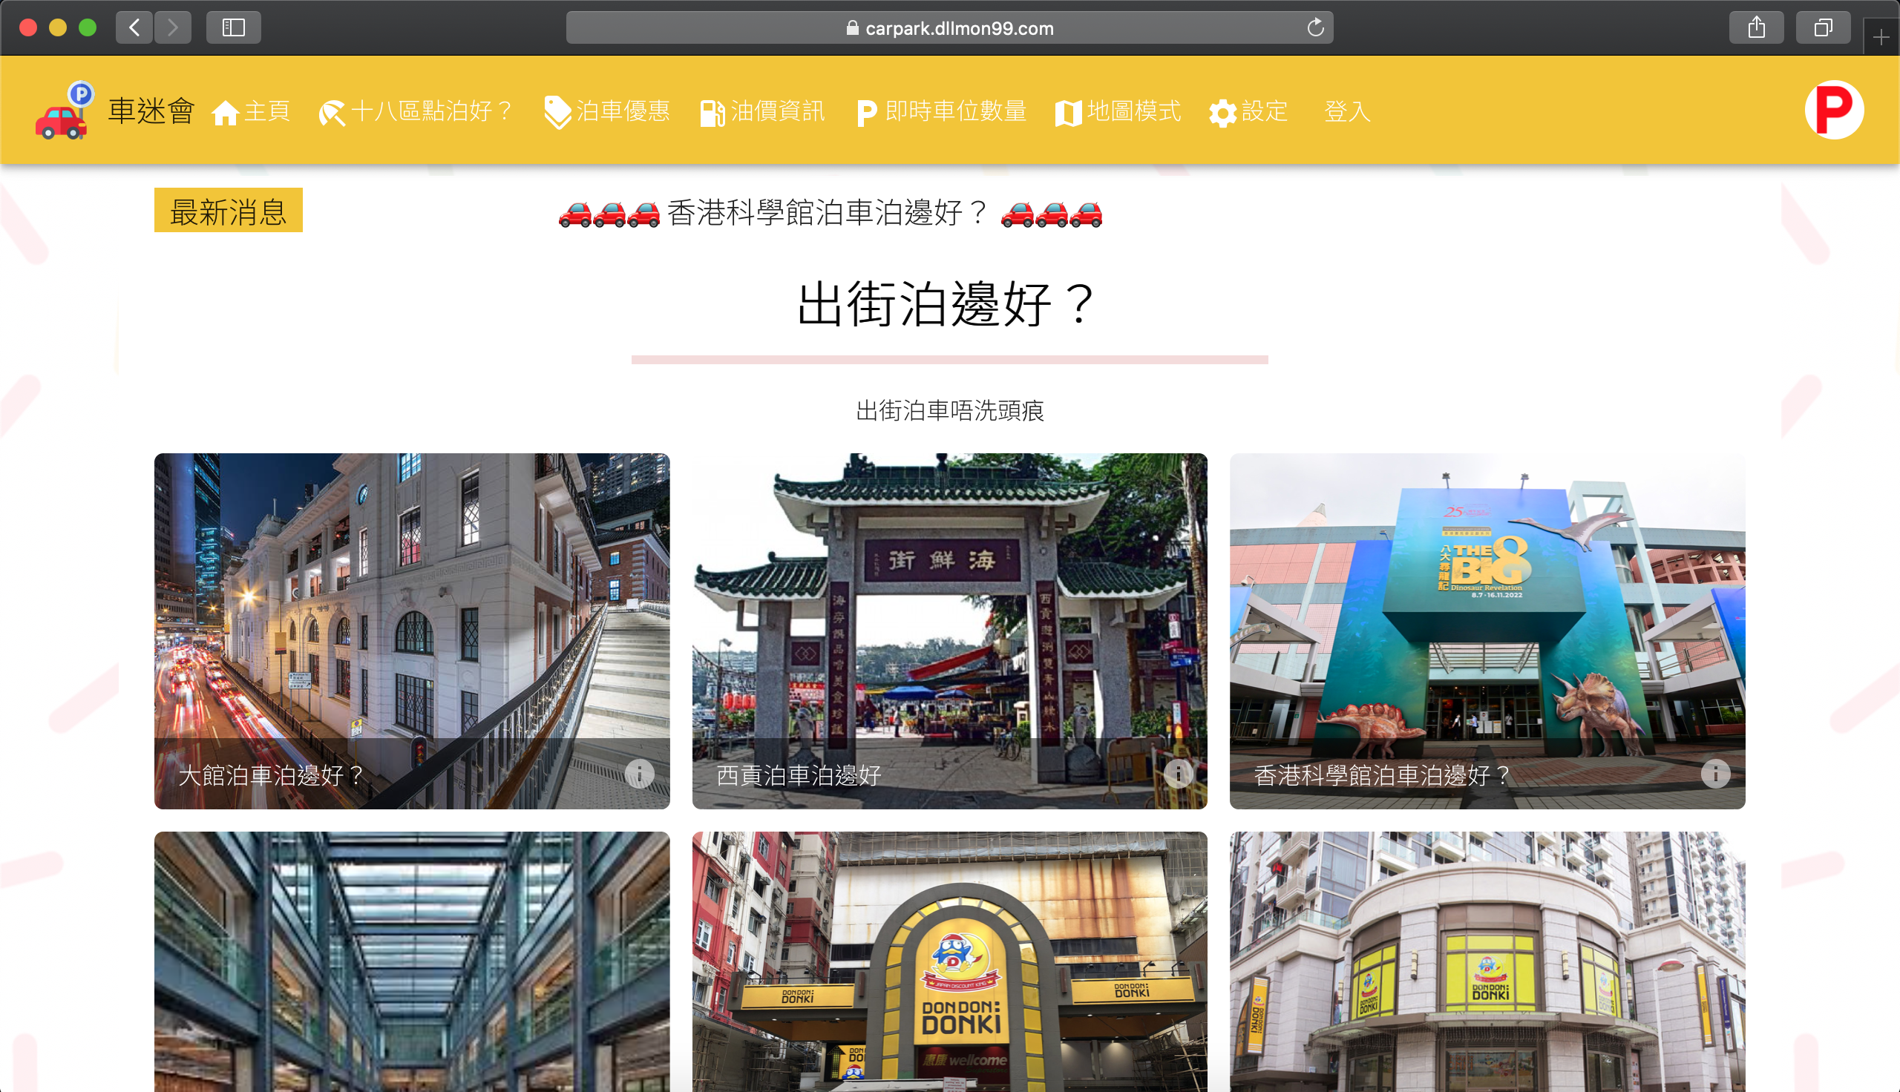Switch to 地圖模式 map mode
Viewport: 1900px width, 1092px height.
(1118, 111)
